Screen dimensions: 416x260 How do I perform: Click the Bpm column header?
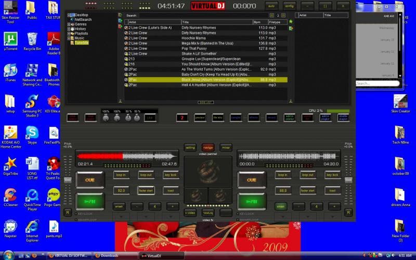pyautogui.click(x=261, y=22)
